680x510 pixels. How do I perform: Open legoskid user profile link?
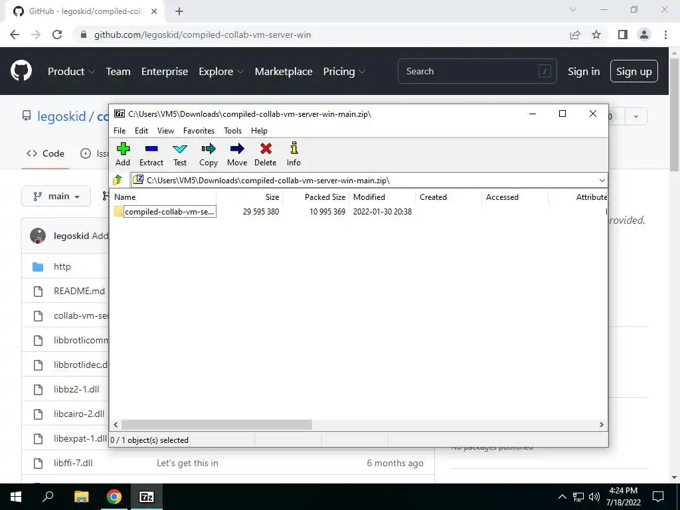(x=62, y=116)
